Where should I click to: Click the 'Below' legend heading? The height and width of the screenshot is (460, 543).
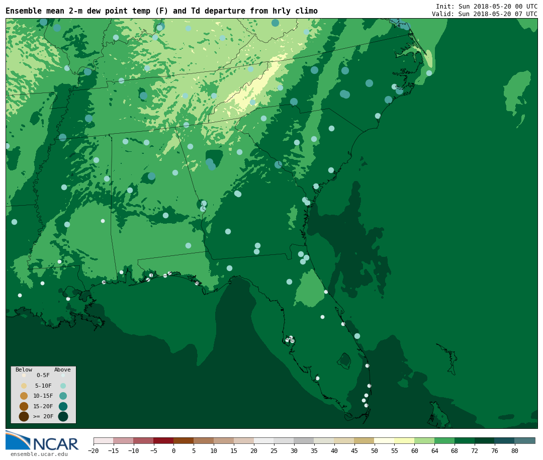coord(24,370)
